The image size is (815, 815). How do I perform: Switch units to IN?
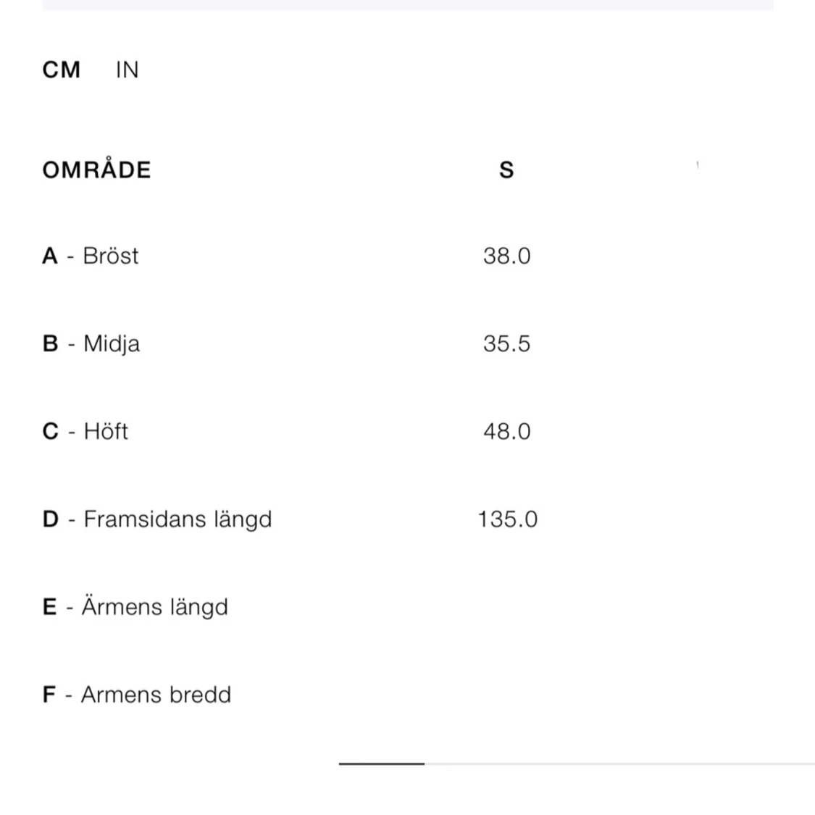(127, 70)
